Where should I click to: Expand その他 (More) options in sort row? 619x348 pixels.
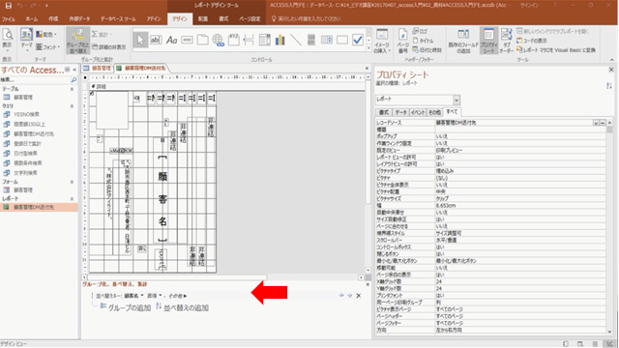pos(178,296)
